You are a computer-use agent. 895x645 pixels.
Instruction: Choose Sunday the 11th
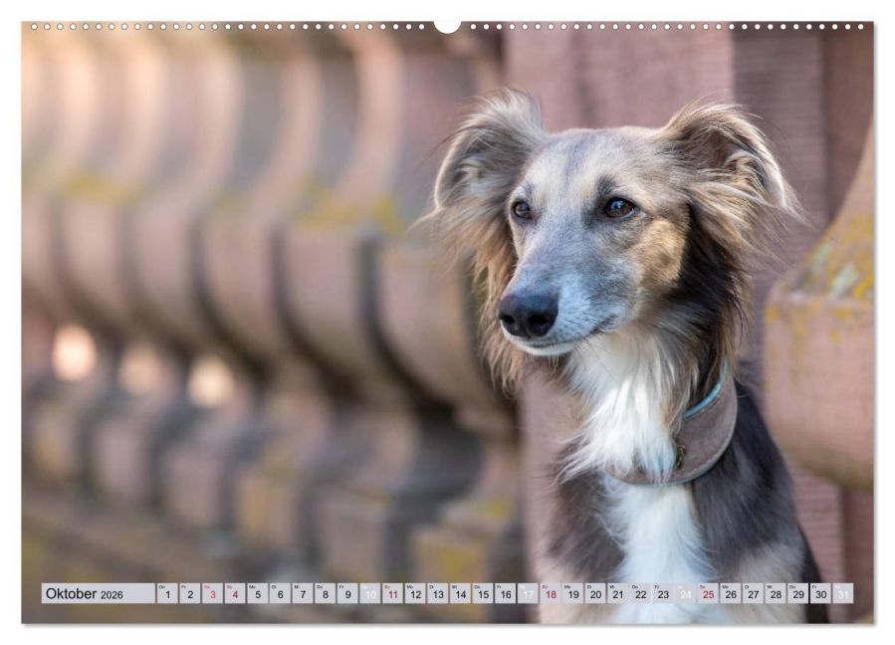pyautogui.click(x=392, y=593)
